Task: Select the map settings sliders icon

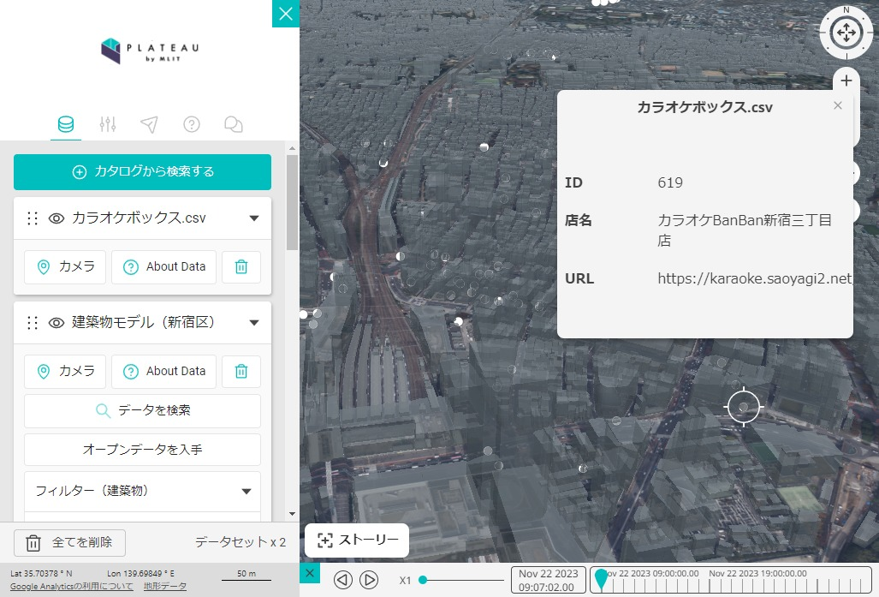Action: point(108,124)
